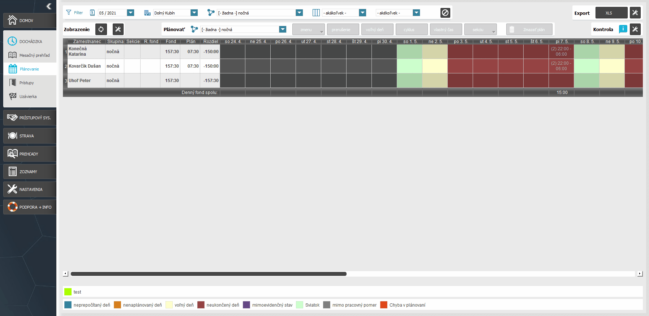649x316 pixels.
Task: Open the filter group 'žiadna - nočná' dropdown
Action: click(299, 13)
